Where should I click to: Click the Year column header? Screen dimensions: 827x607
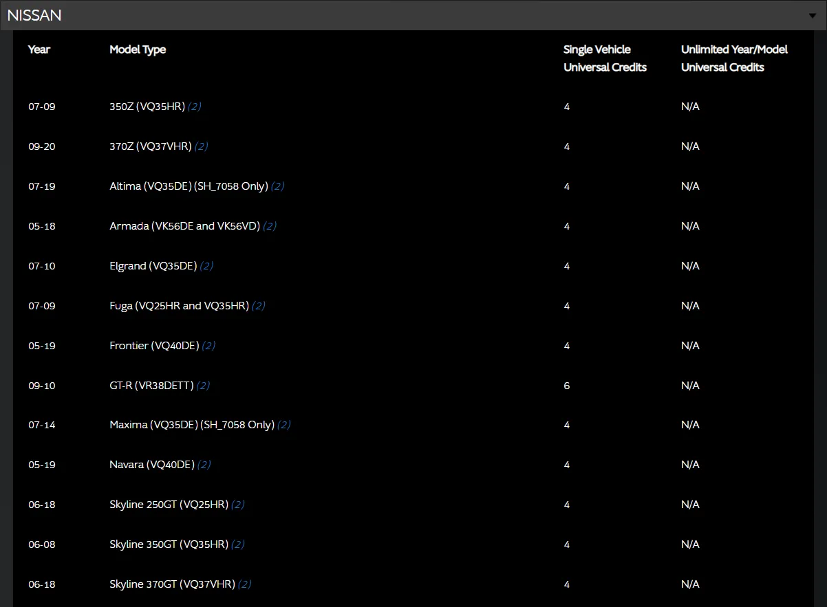(39, 49)
